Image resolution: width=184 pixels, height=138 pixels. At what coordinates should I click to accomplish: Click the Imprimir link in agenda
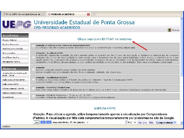tap(132, 122)
